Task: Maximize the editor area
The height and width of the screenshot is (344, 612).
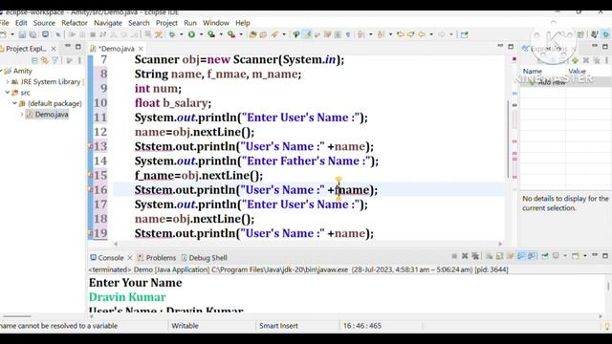Action: point(511,46)
